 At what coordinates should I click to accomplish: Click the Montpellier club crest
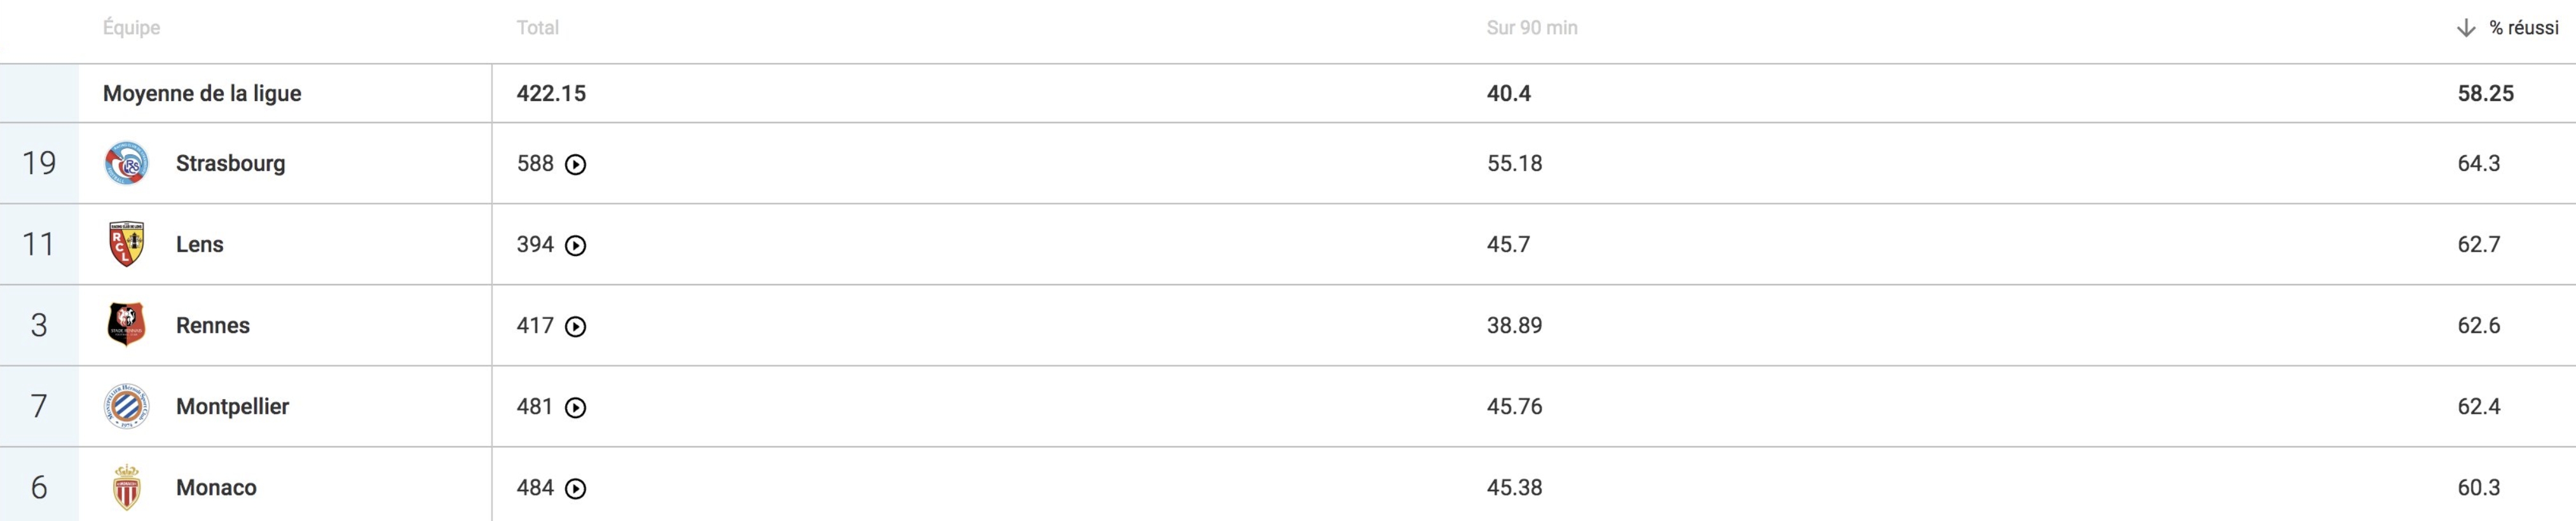pyautogui.click(x=127, y=406)
